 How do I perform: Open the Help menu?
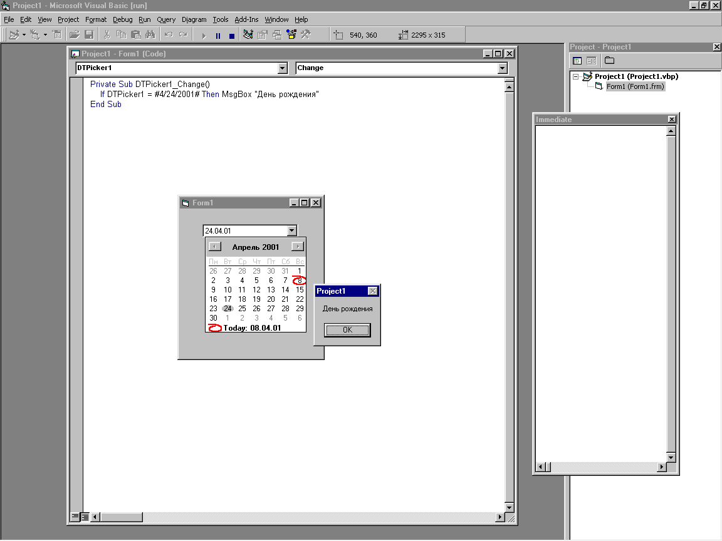(301, 19)
